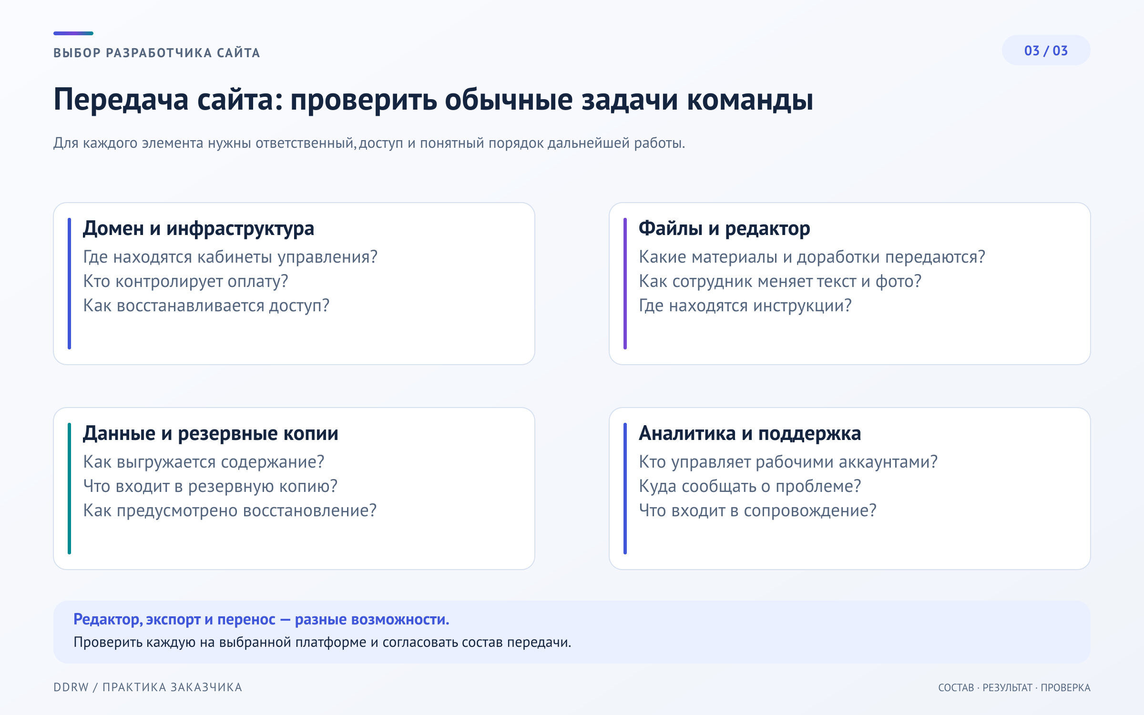Select 'Как сотрудник меняет текст и фото?'

pyautogui.click(x=780, y=281)
